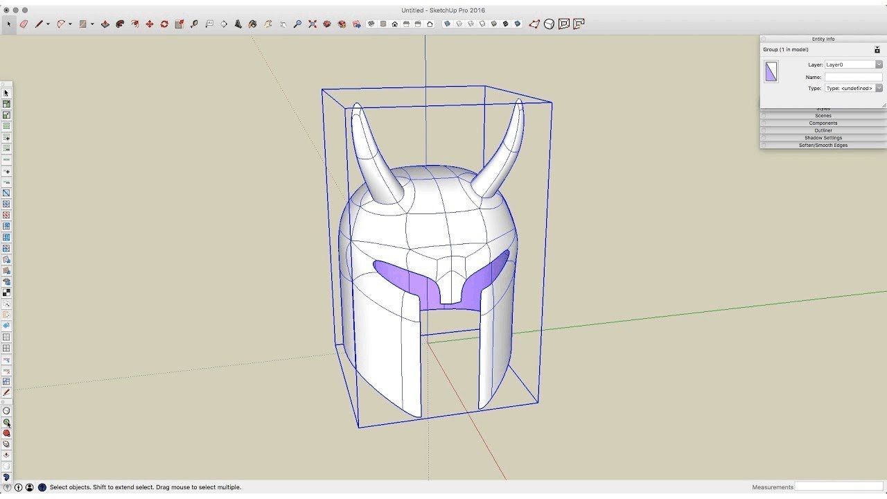Select the Zoom magnifier tool
Viewport: 887px width, 499px height.
coord(297,24)
